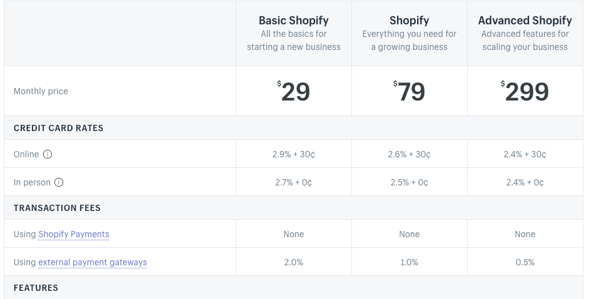Click the info icon next to Online

[x=48, y=154]
